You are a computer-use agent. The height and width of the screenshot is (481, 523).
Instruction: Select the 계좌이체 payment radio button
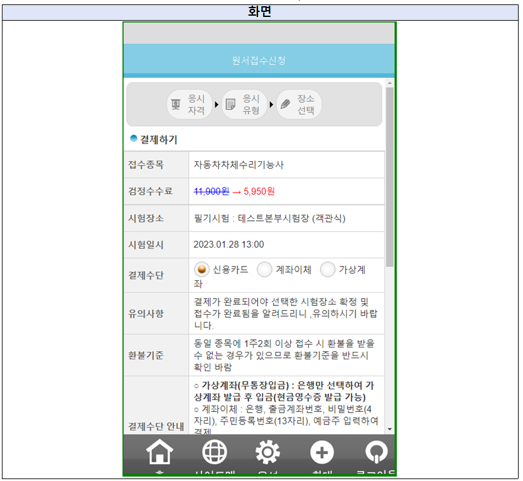point(264,269)
